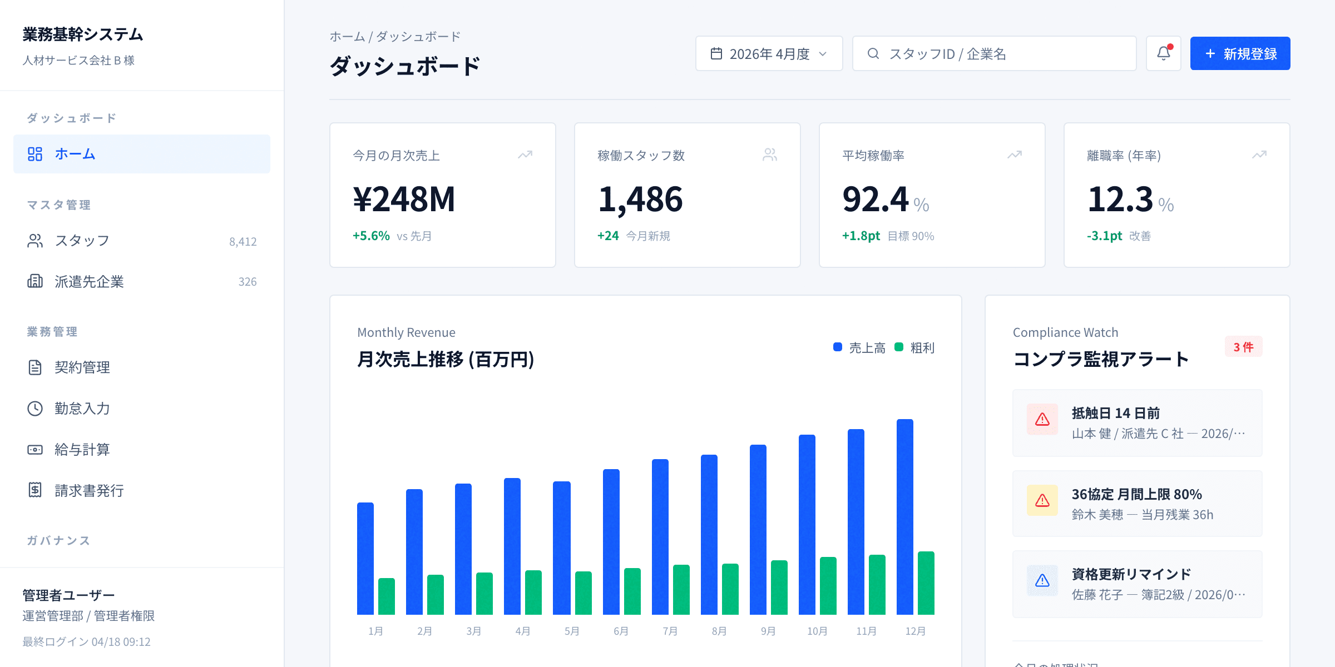The height and width of the screenshot is (667, 1335).
Task: Click the search magnifier icon
Action: point(873,53)
